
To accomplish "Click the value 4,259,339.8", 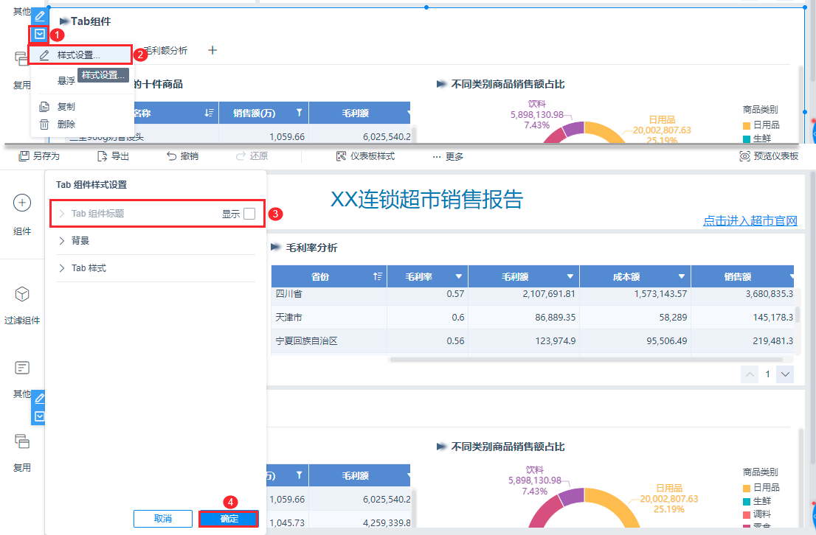I will pos(387,523).
